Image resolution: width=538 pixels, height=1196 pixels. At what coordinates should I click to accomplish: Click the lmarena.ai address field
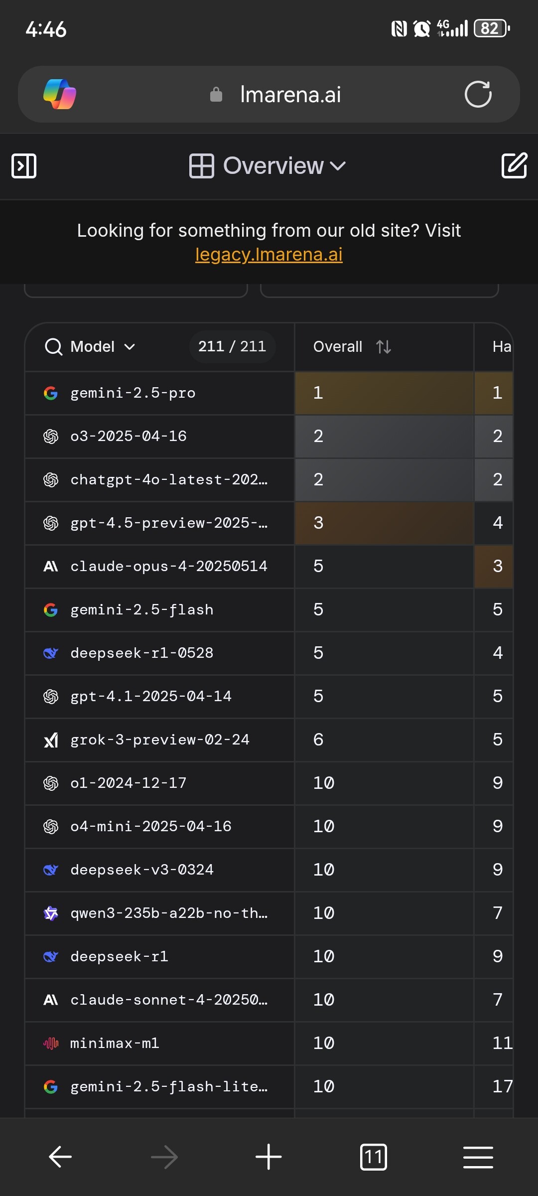click(x=290, y=94)
